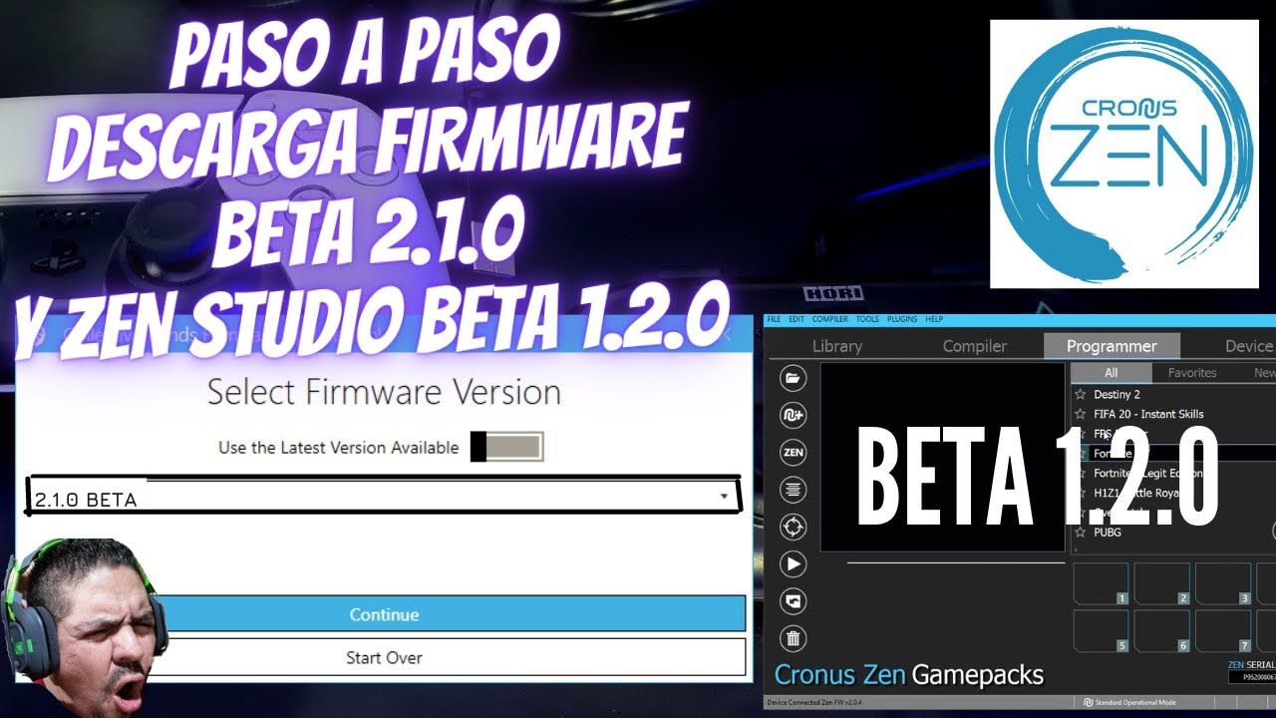
Task: Toggle the star beside Fortnite Legit Edition
Action: 1080,474
